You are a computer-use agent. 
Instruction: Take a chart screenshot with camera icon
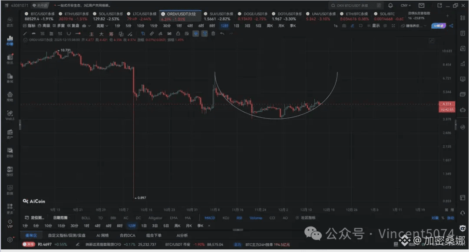pyautogui.click(x=344, y=26)
